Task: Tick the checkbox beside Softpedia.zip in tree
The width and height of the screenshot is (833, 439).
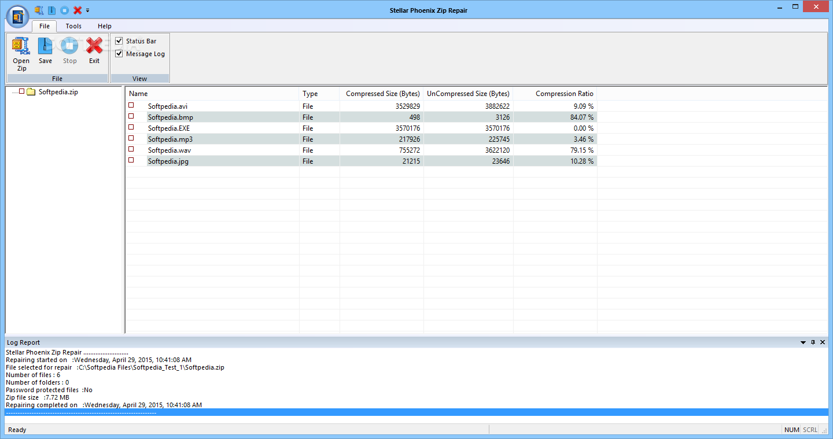Action: [x=22, y=91]
